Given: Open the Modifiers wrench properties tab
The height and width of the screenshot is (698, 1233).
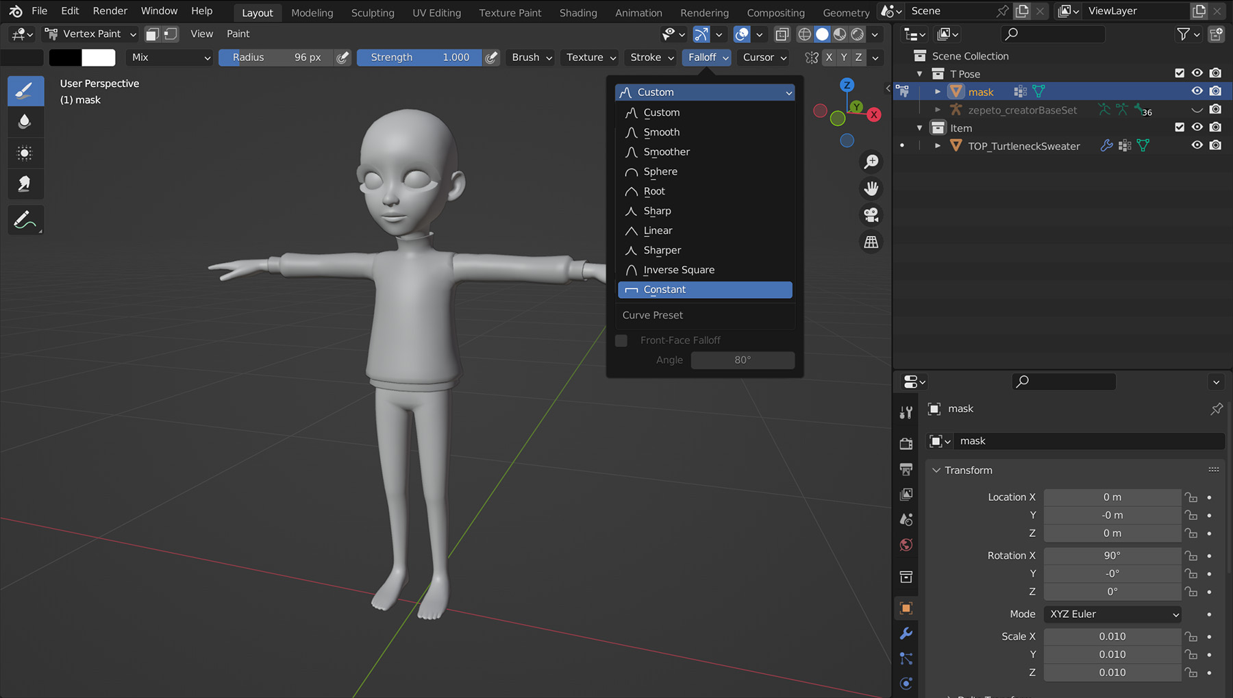Looking at the screenshot, I should (x=906, y=634).
